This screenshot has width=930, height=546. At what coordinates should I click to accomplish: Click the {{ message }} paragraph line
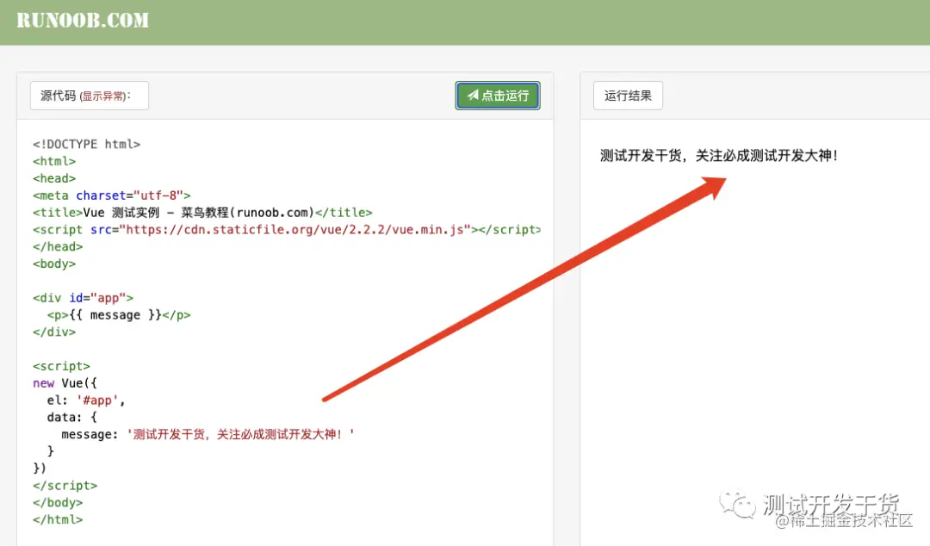pyautogui.click(x=119, y=315)
